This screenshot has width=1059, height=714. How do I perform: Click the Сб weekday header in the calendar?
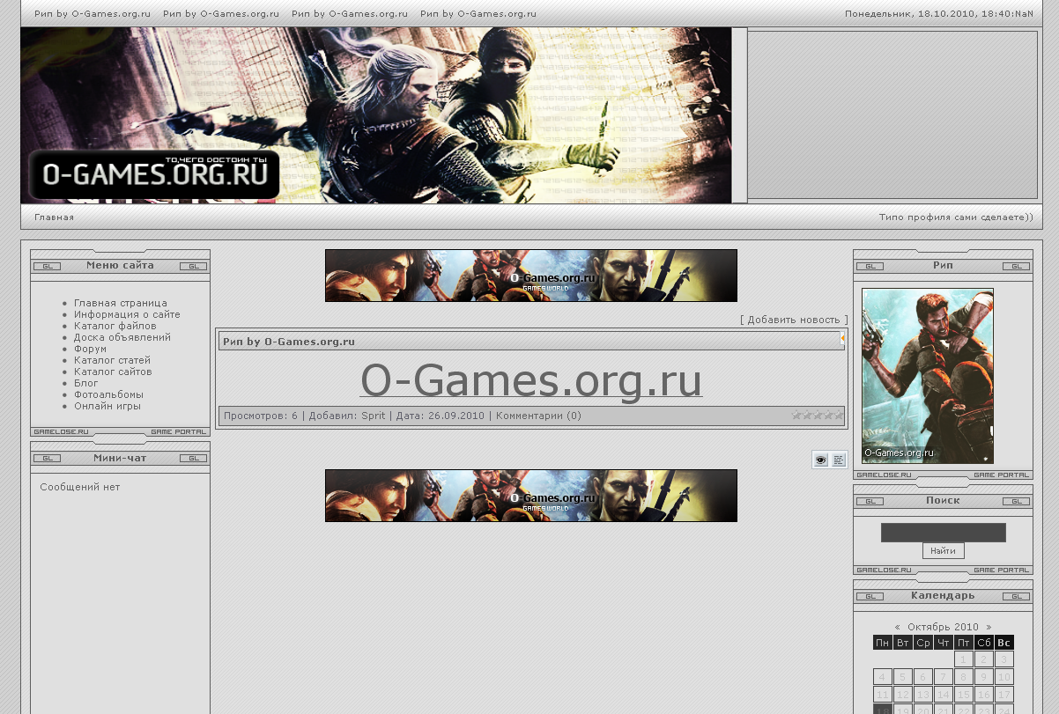pos(984,643)
